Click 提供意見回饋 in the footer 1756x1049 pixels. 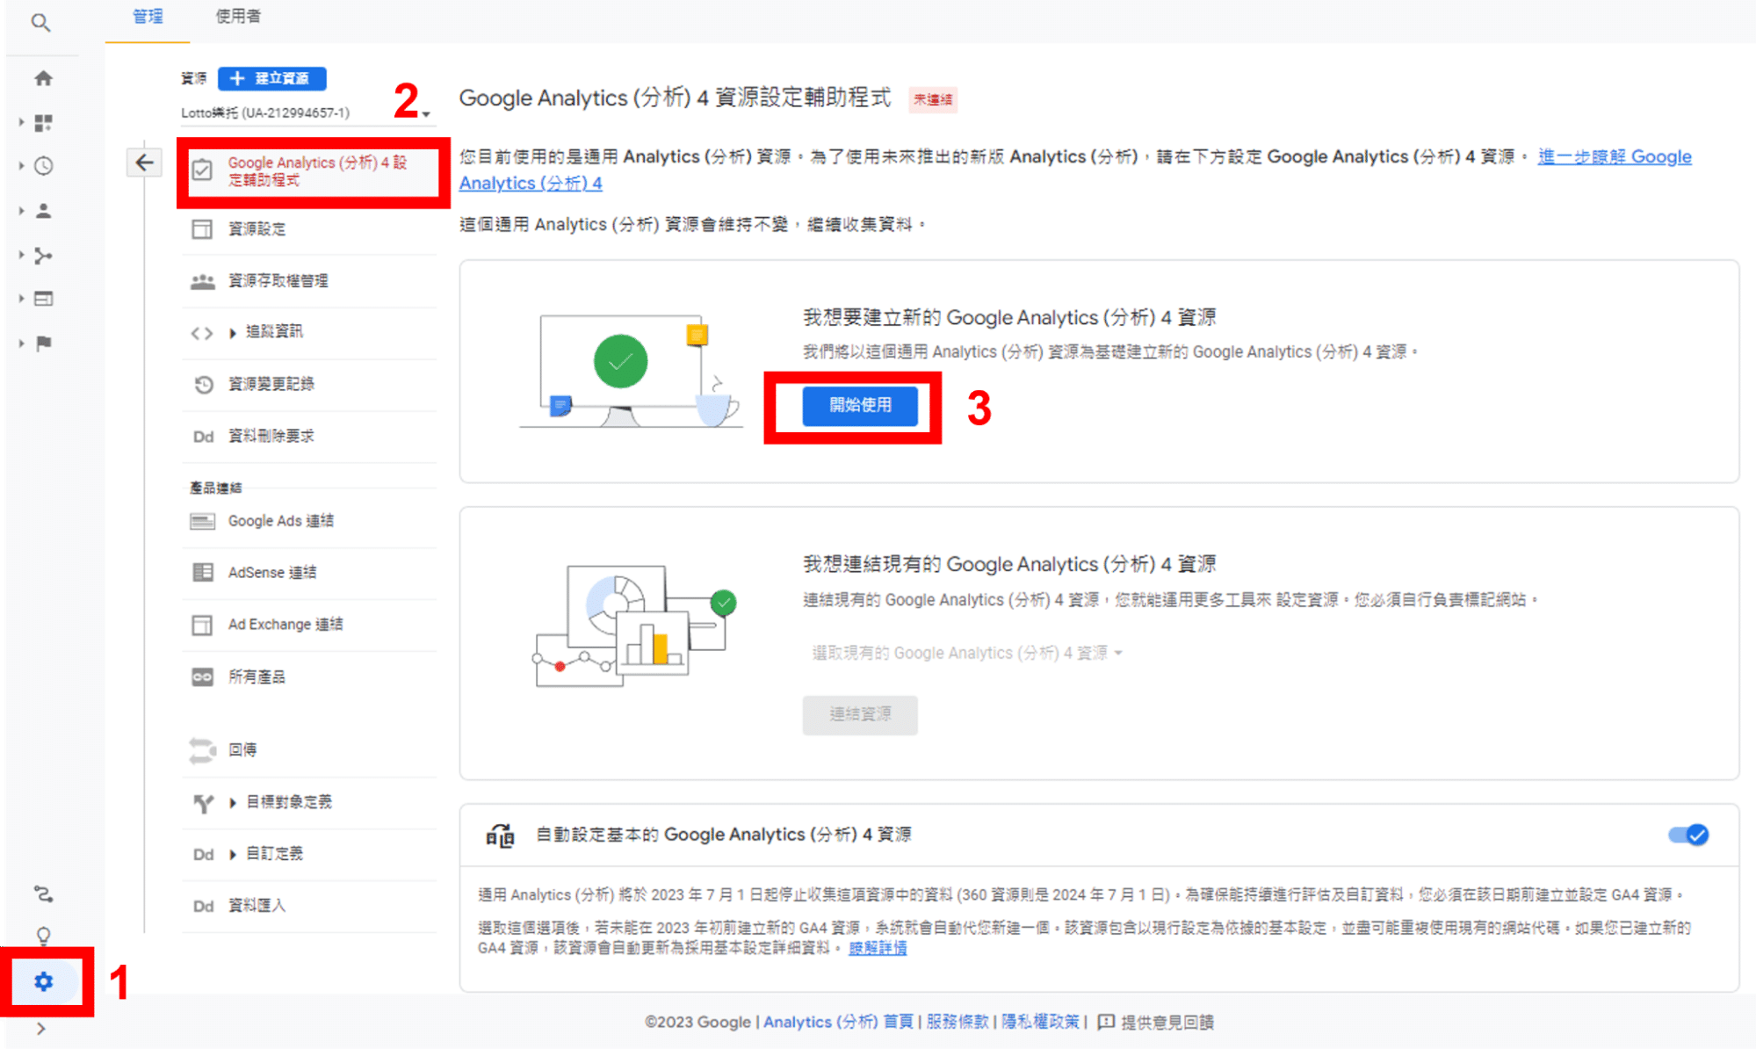click(1167, 1022)
